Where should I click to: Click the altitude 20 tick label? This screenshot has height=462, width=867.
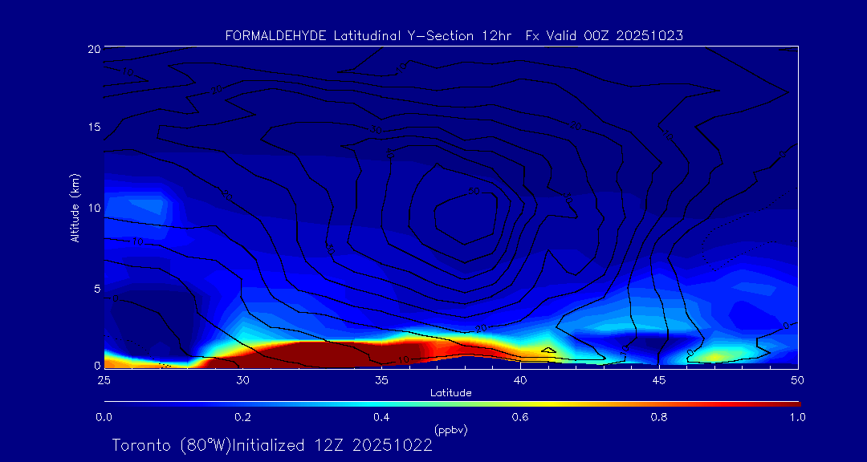(x=93, y=49)
